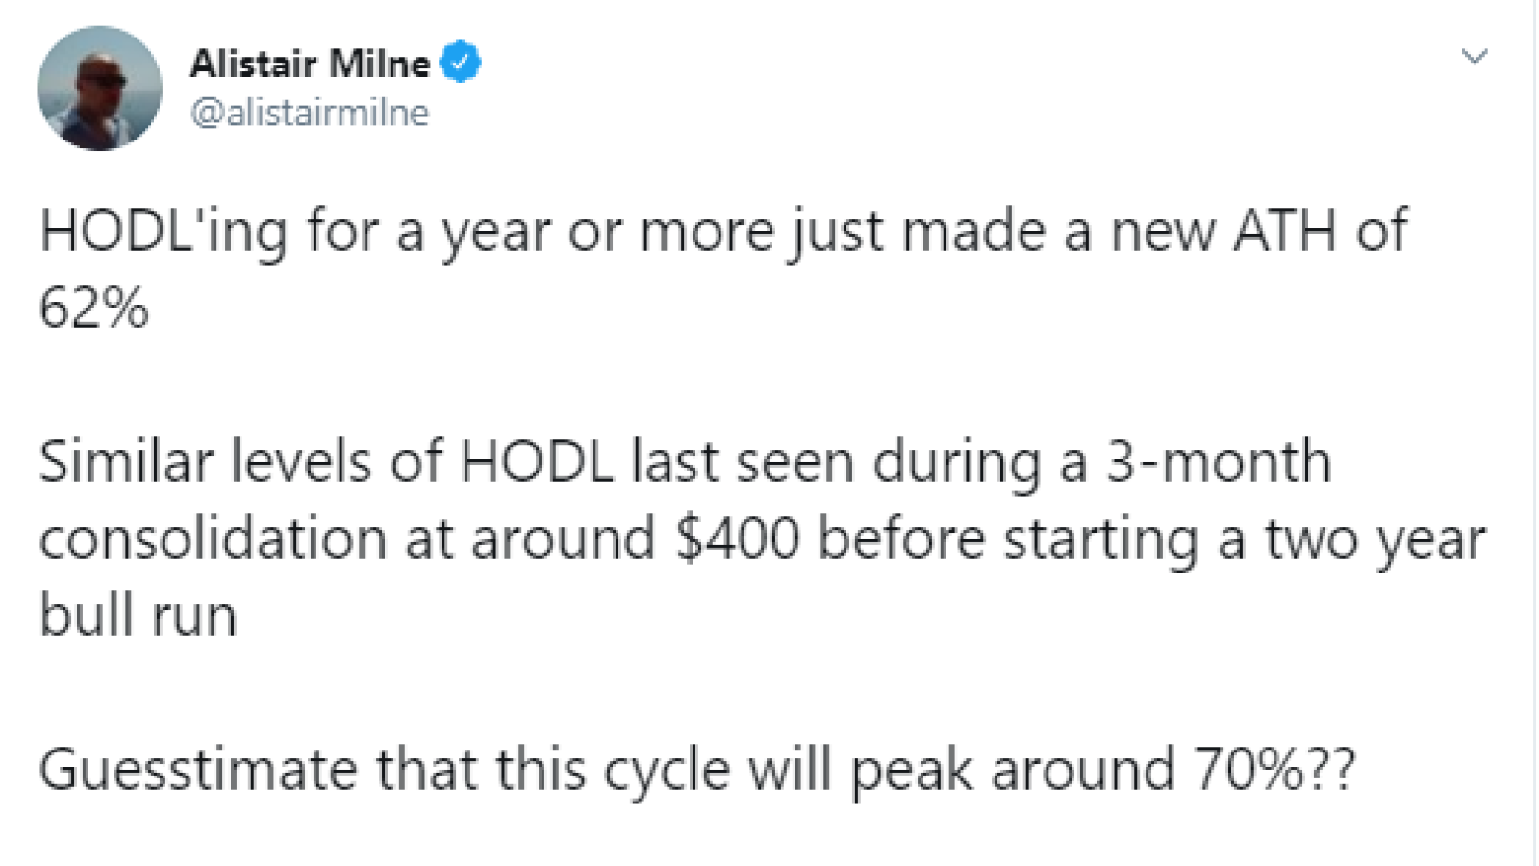Click the word 'Guesstimate' in last paragraph

197,770
